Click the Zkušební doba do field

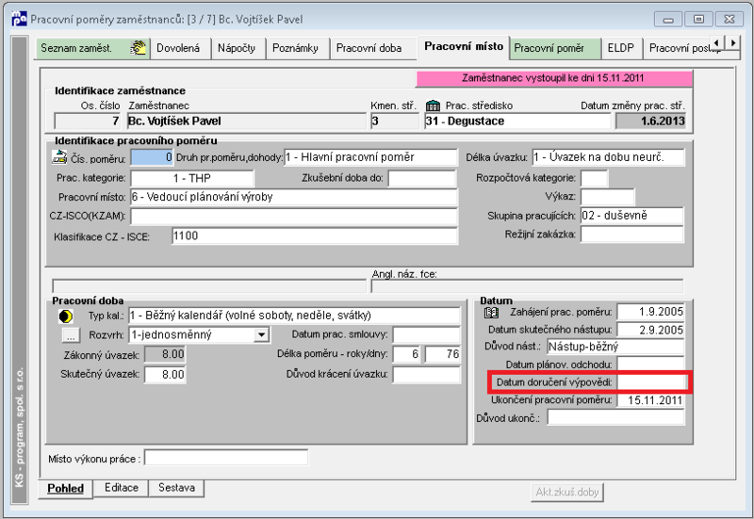coord(421,178)
